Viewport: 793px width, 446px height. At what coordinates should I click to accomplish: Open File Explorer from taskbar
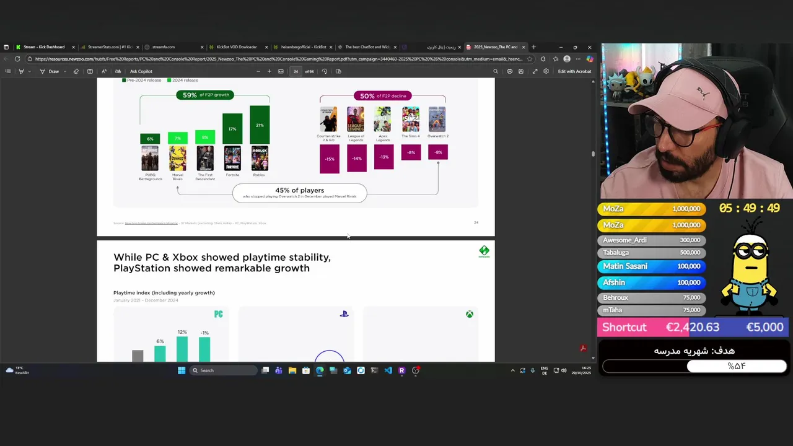click(x=292, y=370)
